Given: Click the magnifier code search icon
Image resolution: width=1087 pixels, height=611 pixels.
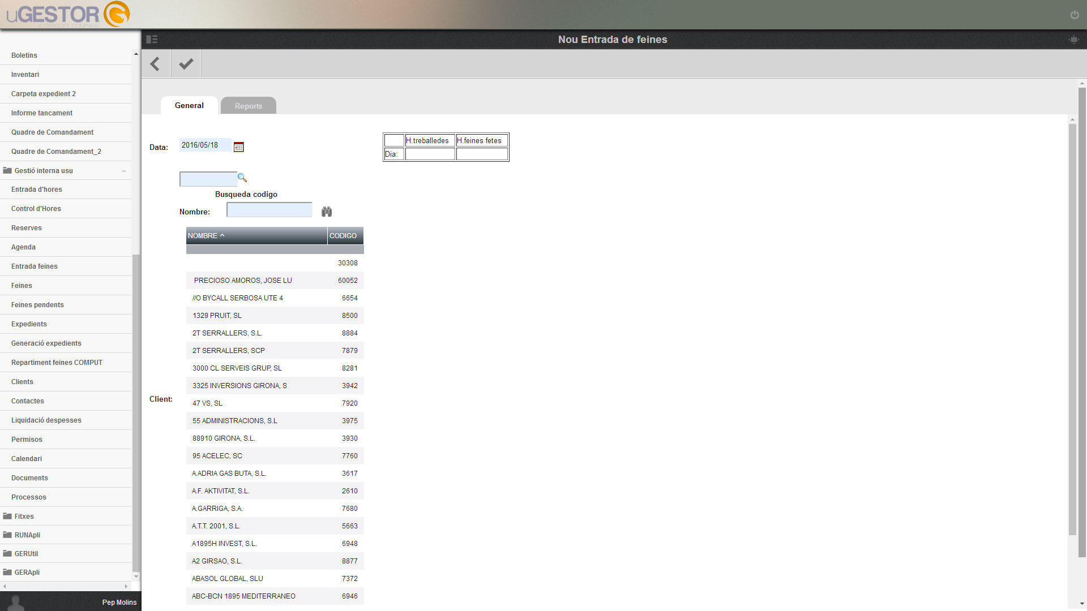Looking at the screenshot, I should pos(242,178).
